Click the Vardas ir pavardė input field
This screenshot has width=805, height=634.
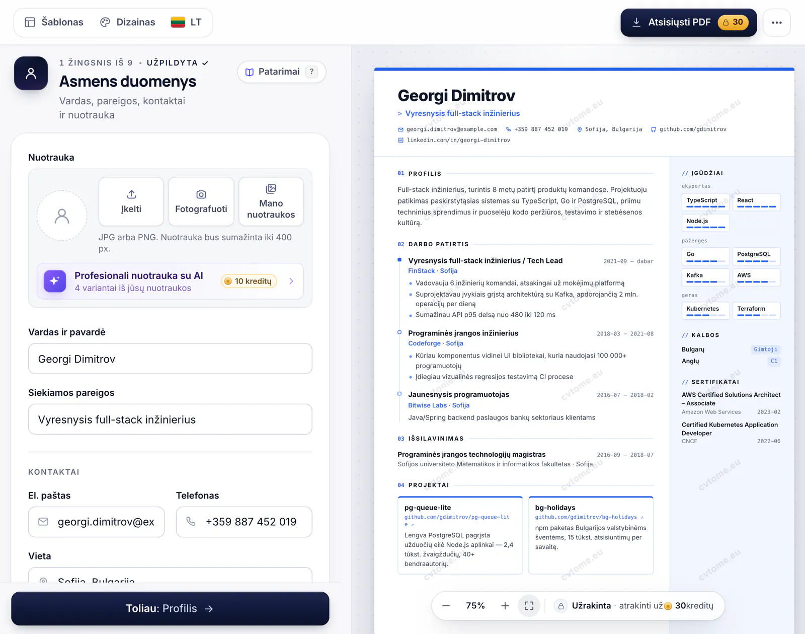pyautogui.click(x=170, y=359)
